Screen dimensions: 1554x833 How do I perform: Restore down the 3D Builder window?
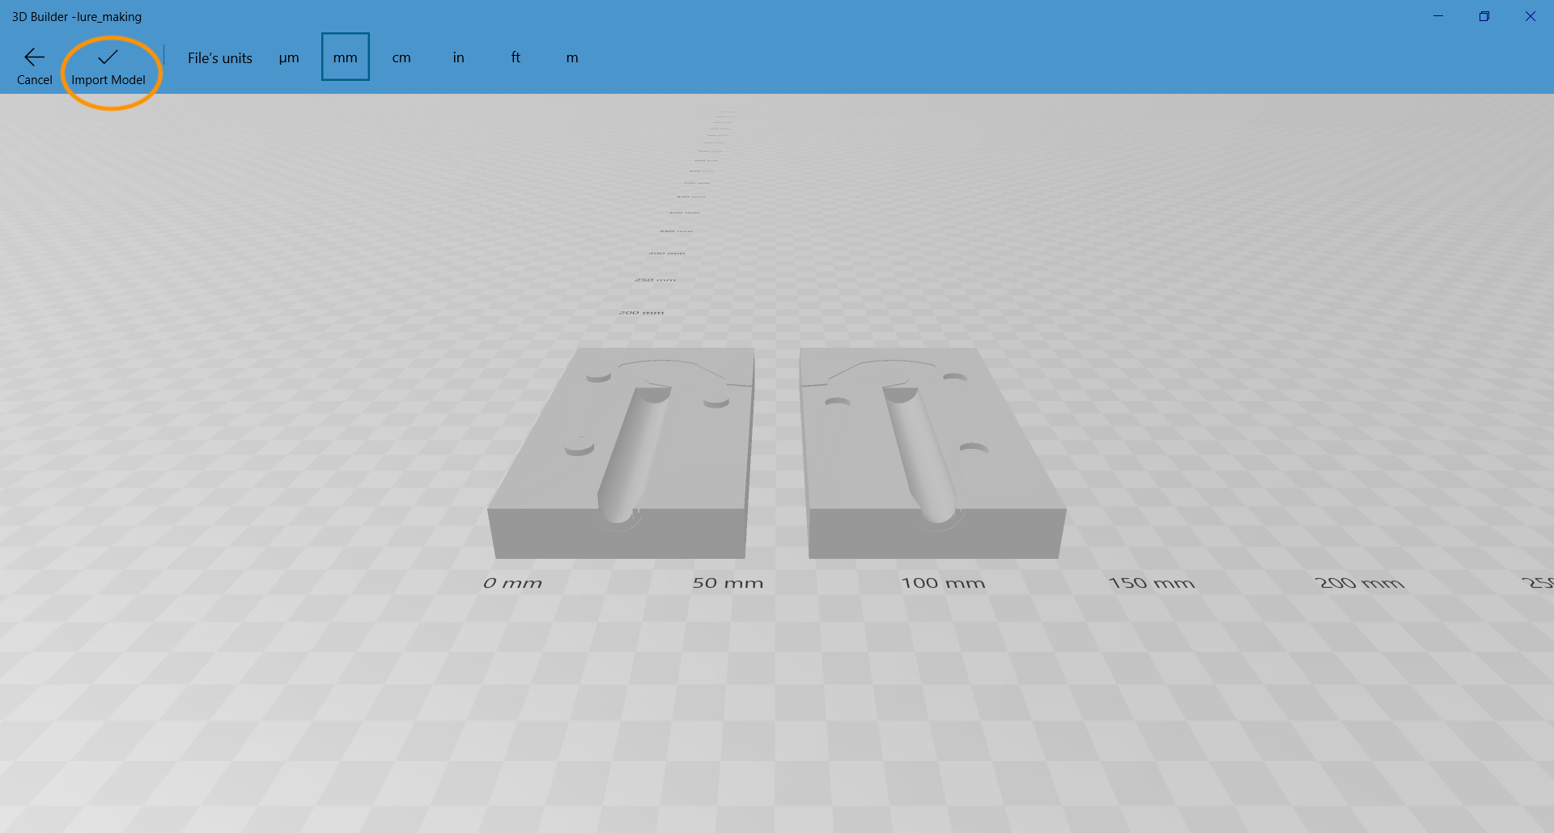pyautogui.click(x=1484, y=16)
